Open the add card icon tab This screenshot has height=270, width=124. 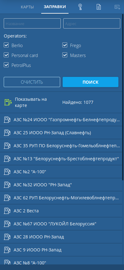117,7
